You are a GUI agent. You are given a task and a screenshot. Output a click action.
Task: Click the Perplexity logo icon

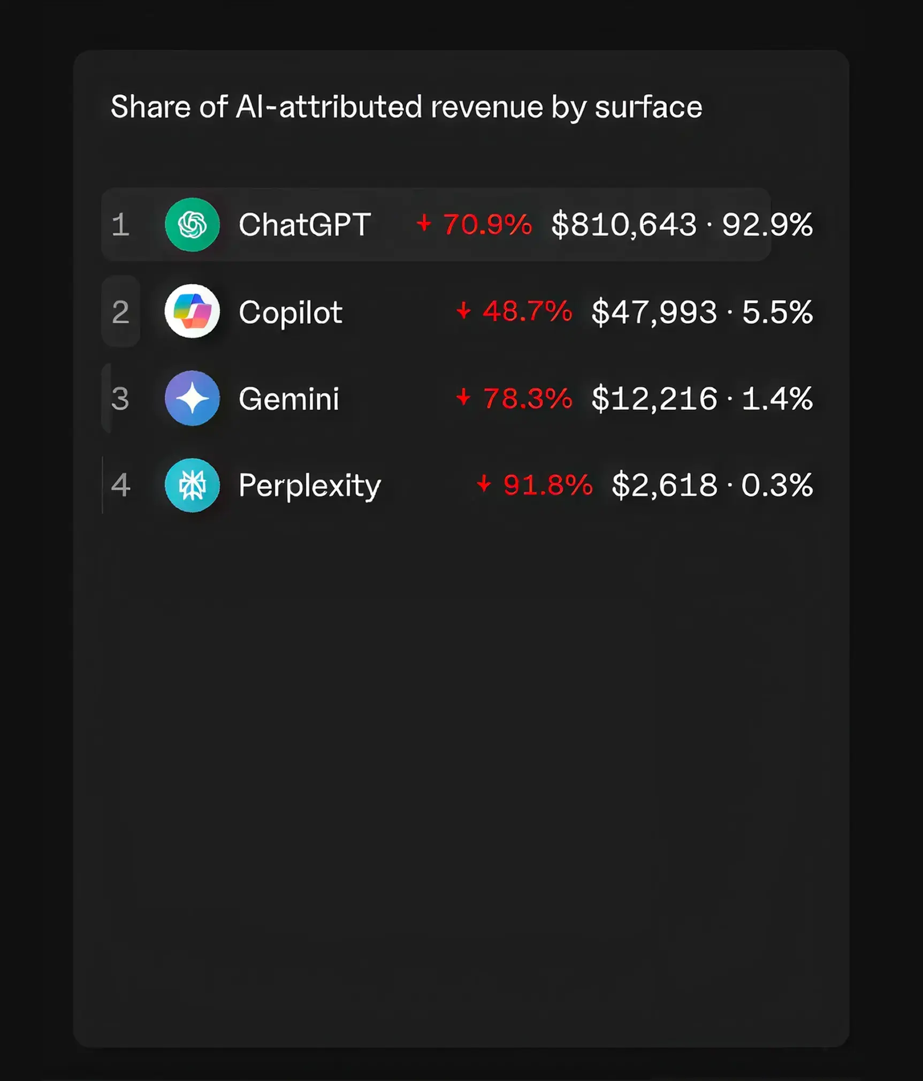click(192, 485)
